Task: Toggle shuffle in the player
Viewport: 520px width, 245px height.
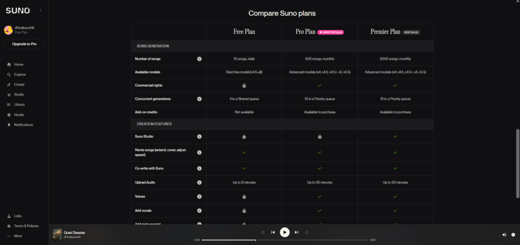Action: [263, 232]
